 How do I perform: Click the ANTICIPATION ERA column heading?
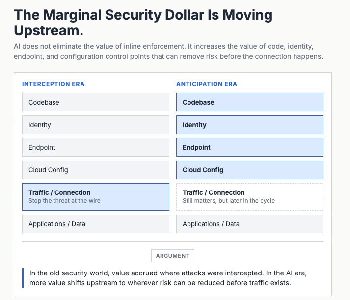tap(207, 84)
